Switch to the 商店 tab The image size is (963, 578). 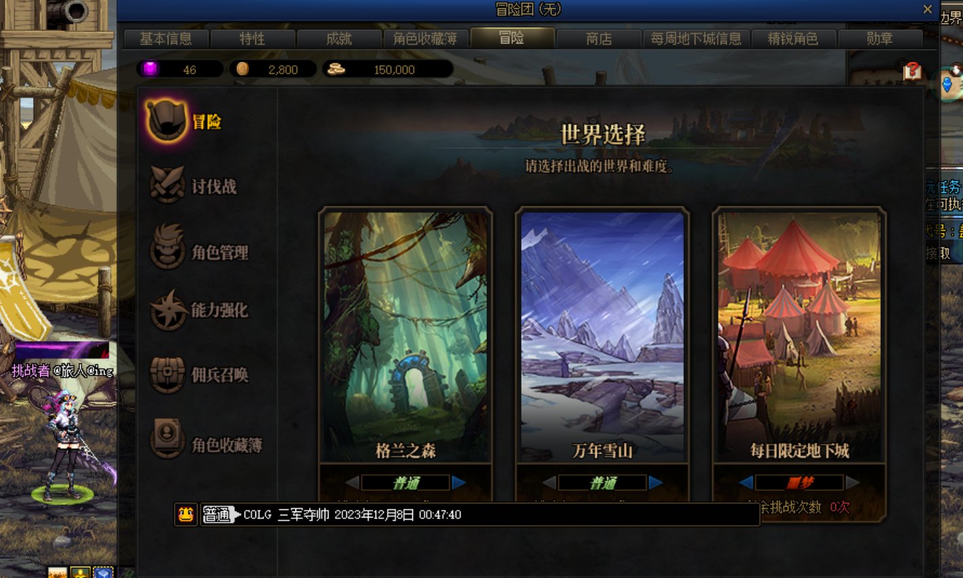(x=599, y=39)
